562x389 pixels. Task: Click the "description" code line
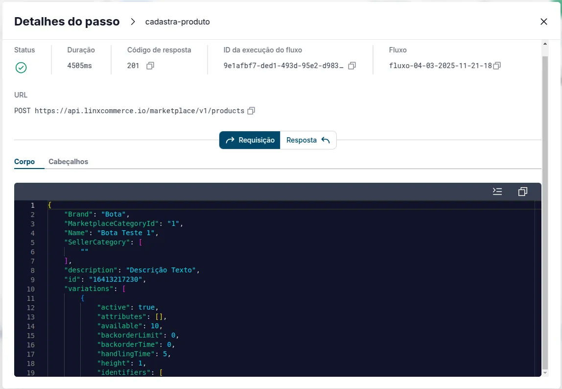coord(132,270)
